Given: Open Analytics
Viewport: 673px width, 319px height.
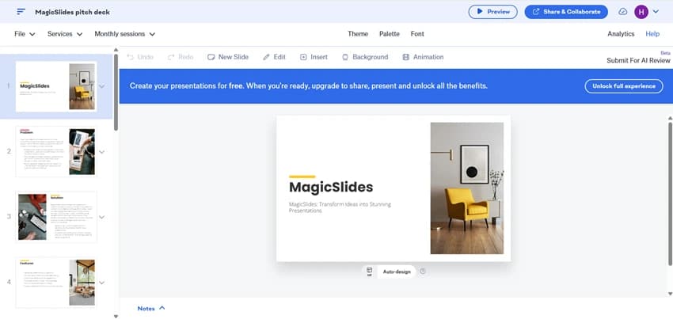Looking at the screenshot, I should click(x=621, y=34).
